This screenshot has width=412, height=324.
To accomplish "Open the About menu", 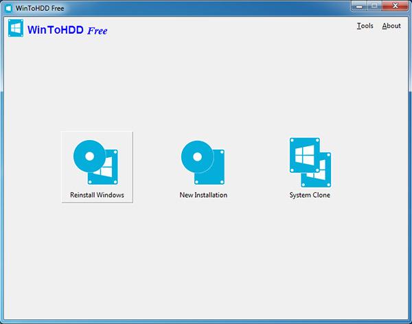I will click(x=391, y=26).
